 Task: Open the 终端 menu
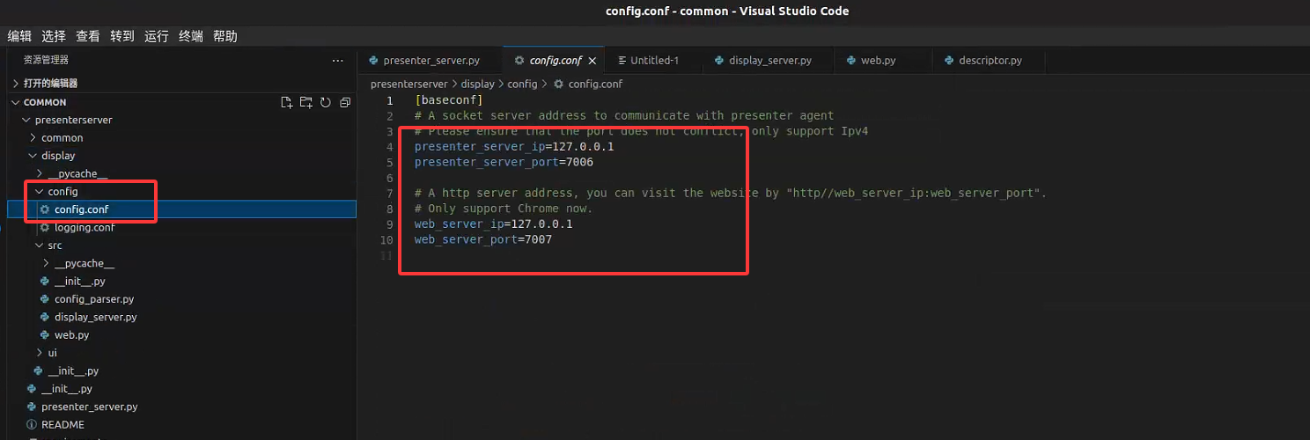point(191,36)
